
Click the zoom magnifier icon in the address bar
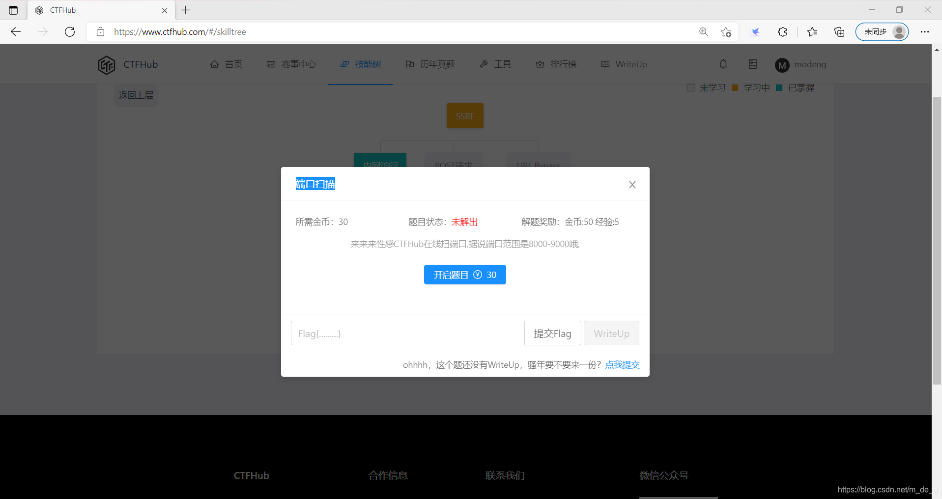coord(703,32)
